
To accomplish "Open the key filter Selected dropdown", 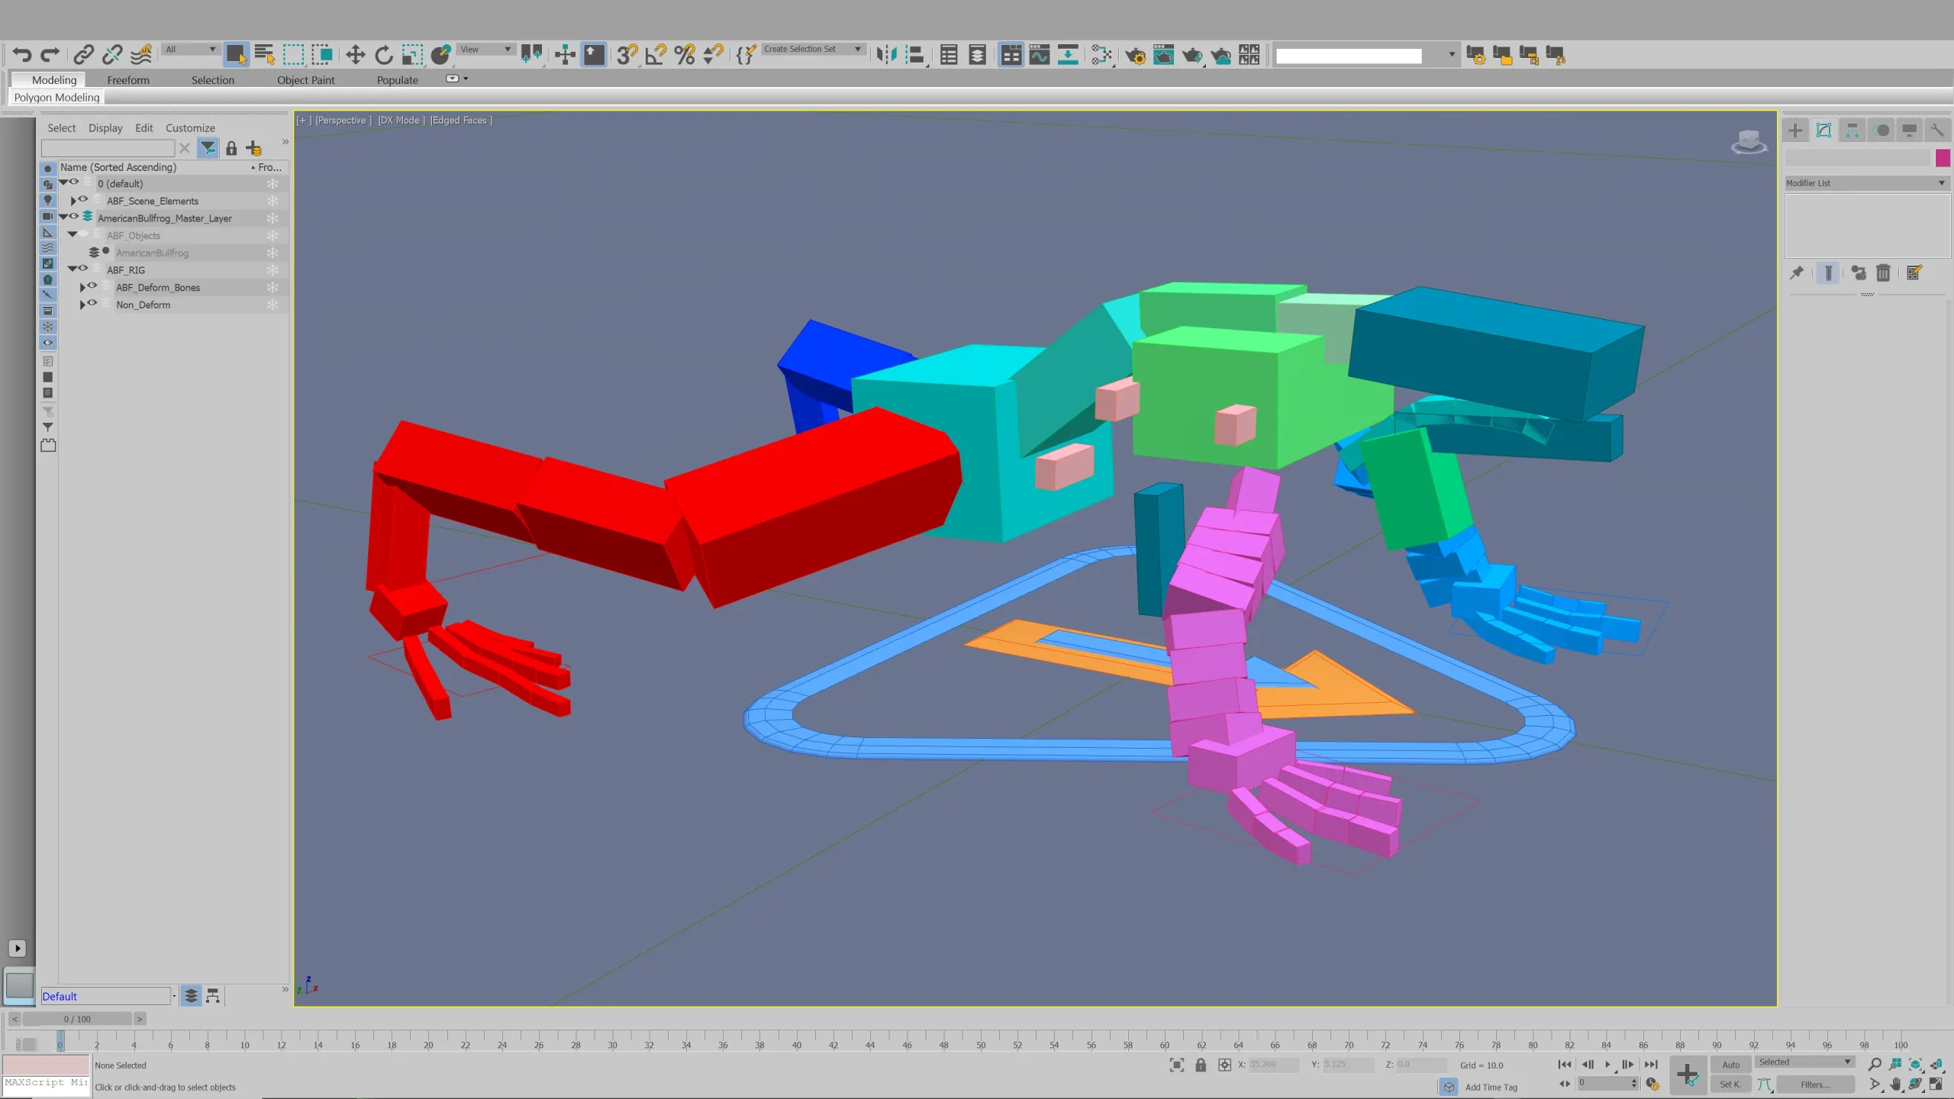I will point(1804,1062).
